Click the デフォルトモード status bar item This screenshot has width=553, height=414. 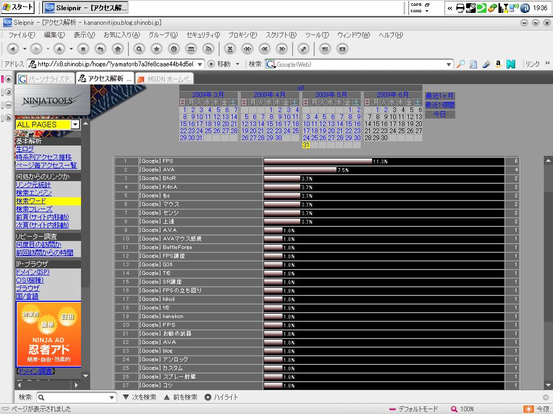point(413,409)
